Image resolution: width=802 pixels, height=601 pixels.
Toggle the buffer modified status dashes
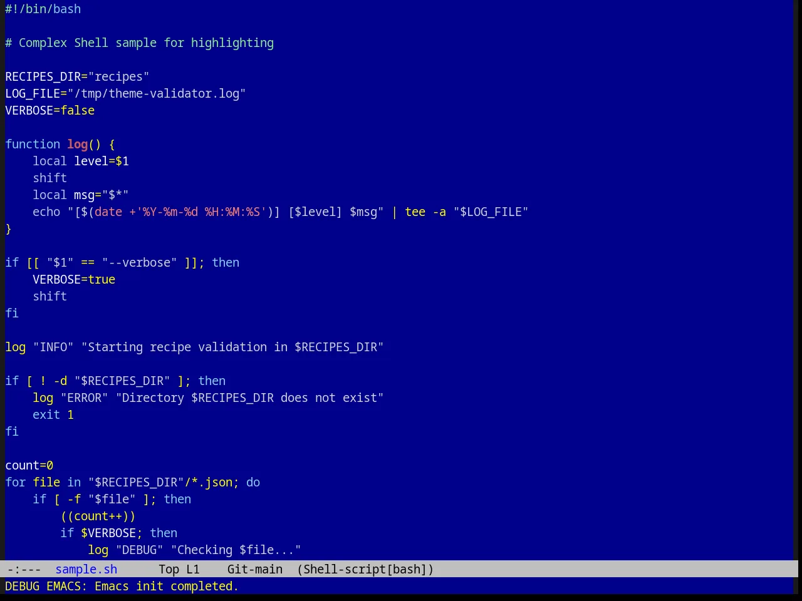point(24,569)
